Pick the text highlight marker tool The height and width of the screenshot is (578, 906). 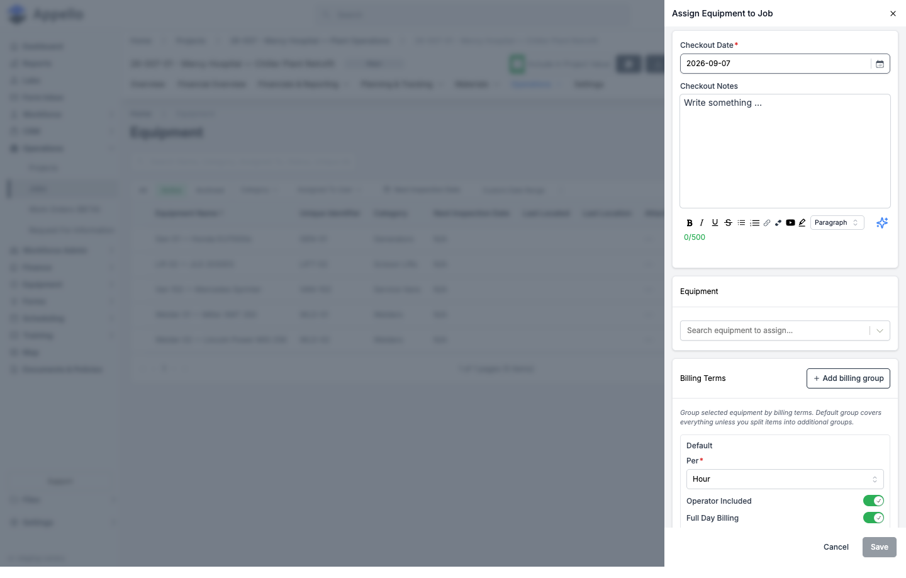pyautogui.click(x=802, y=223)
